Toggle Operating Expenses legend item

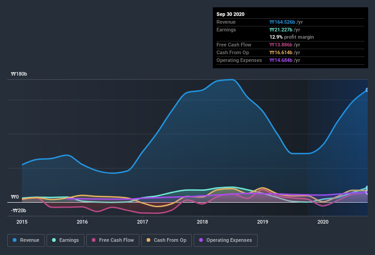[225, 240]
